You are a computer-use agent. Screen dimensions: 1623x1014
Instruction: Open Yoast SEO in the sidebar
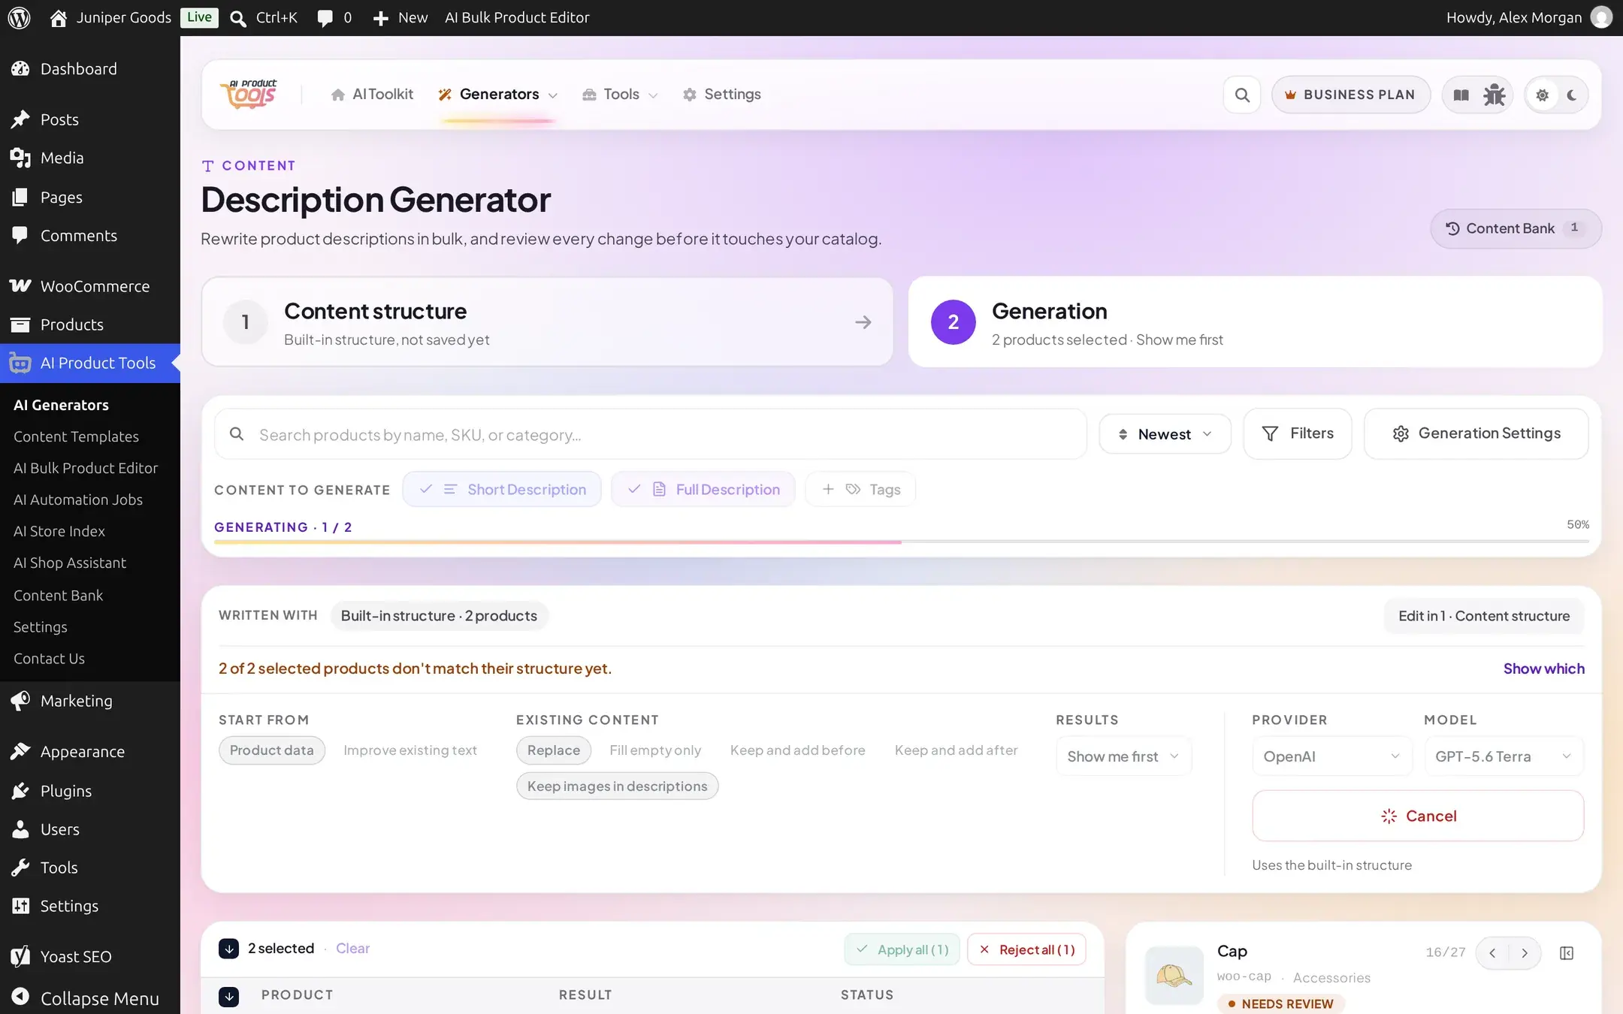[90, 956]
